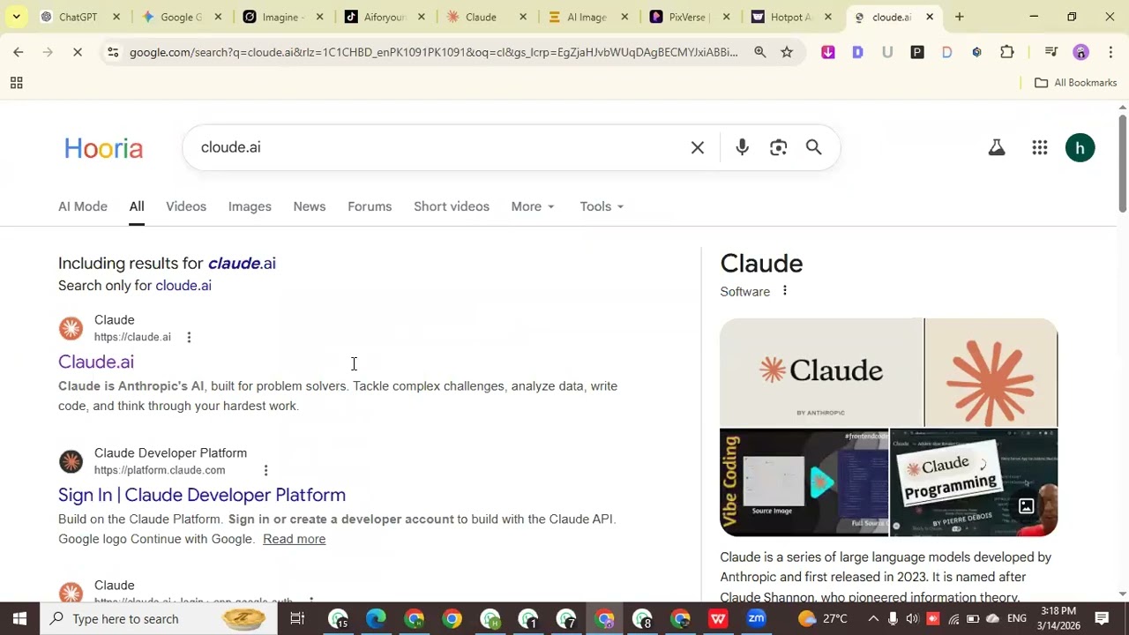Switch to AI Mode tab
The height and width of the screenshot is (635, 1129).
click(x=83, y=206)
